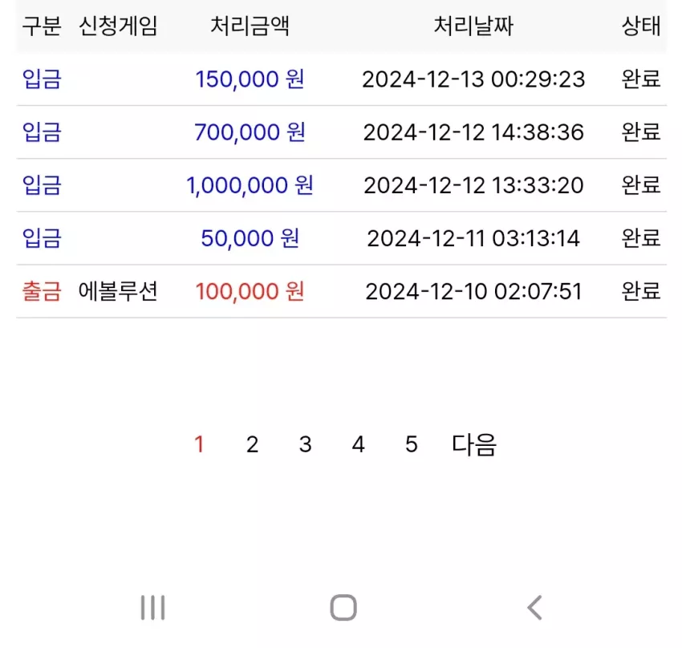682x648 pixels.
Task: Click the 신청게임 column header
Action: (x=118, y=26)
